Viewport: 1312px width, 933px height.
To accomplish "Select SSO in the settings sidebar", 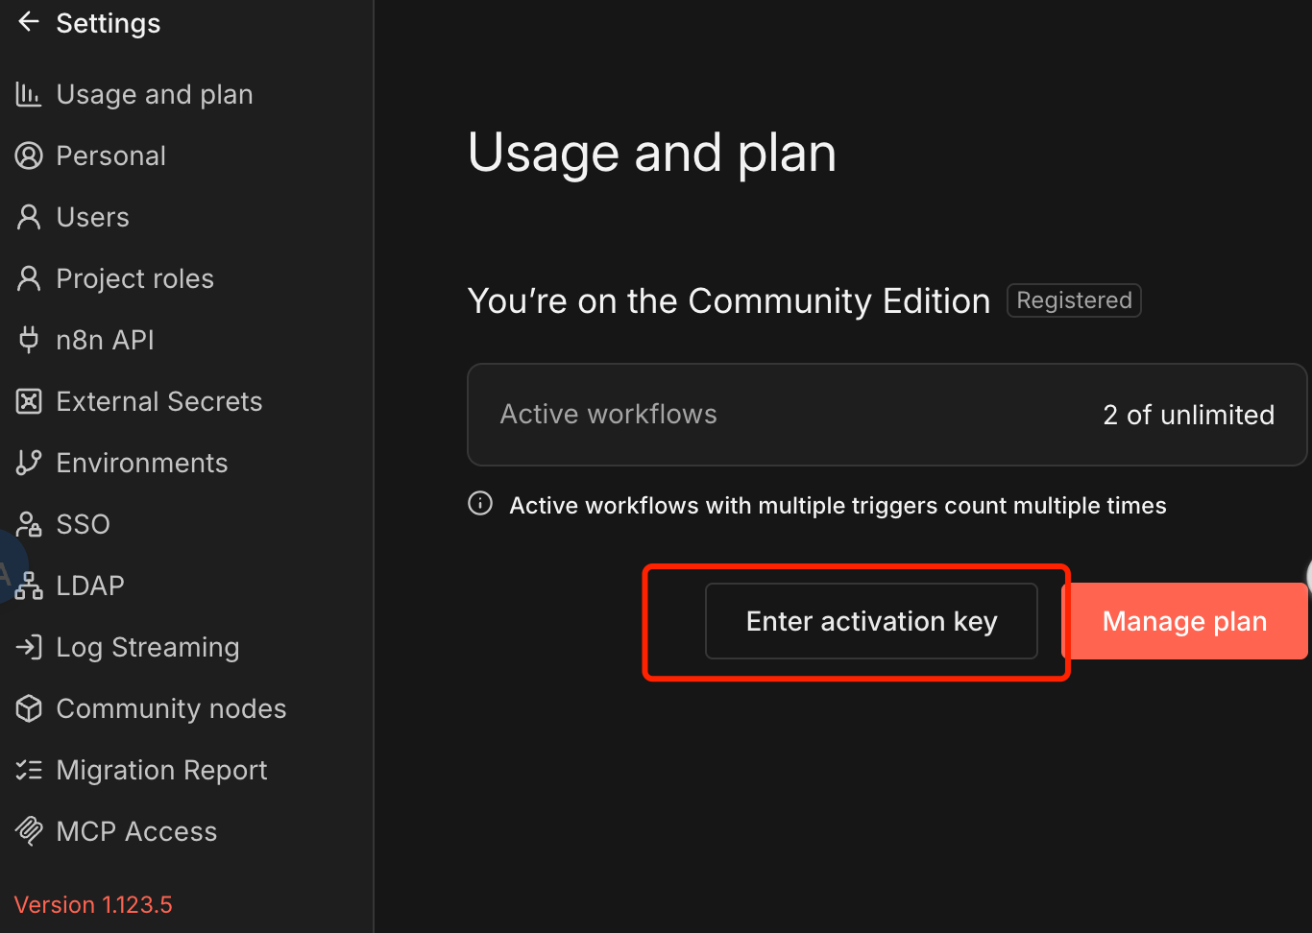I will (84, 524).
